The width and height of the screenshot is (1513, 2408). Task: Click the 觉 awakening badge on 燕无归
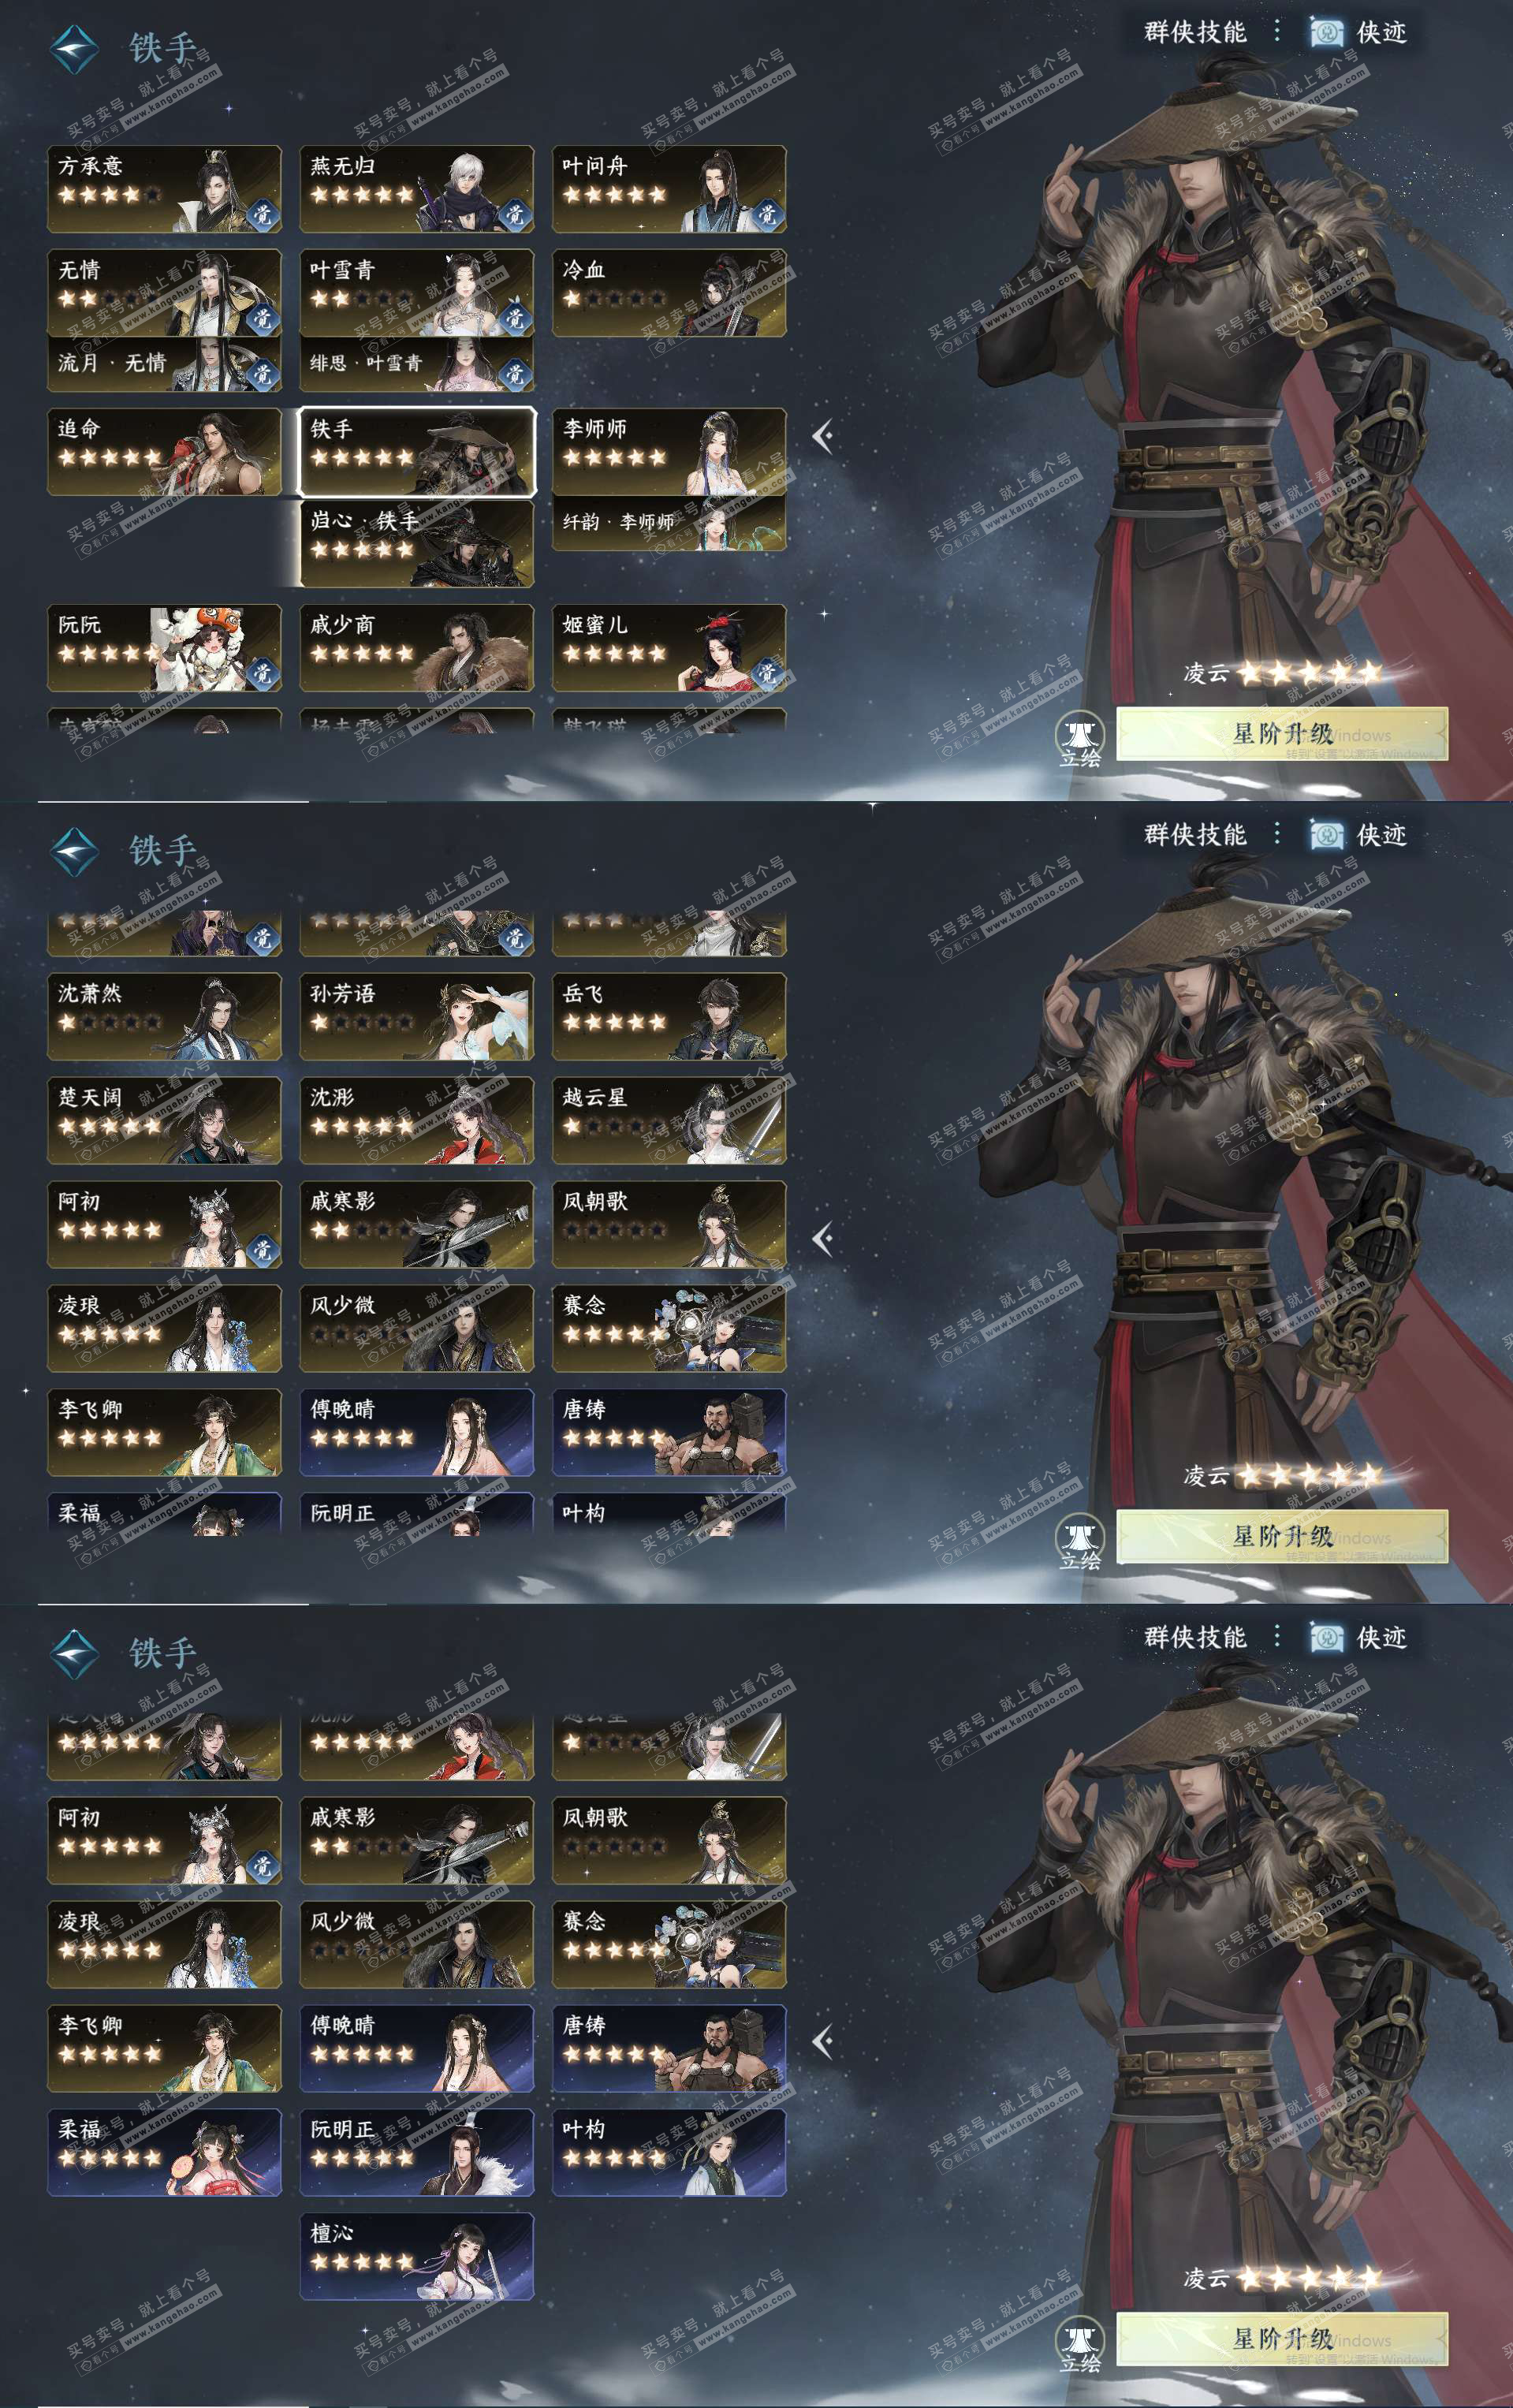(x=515, y=214)
